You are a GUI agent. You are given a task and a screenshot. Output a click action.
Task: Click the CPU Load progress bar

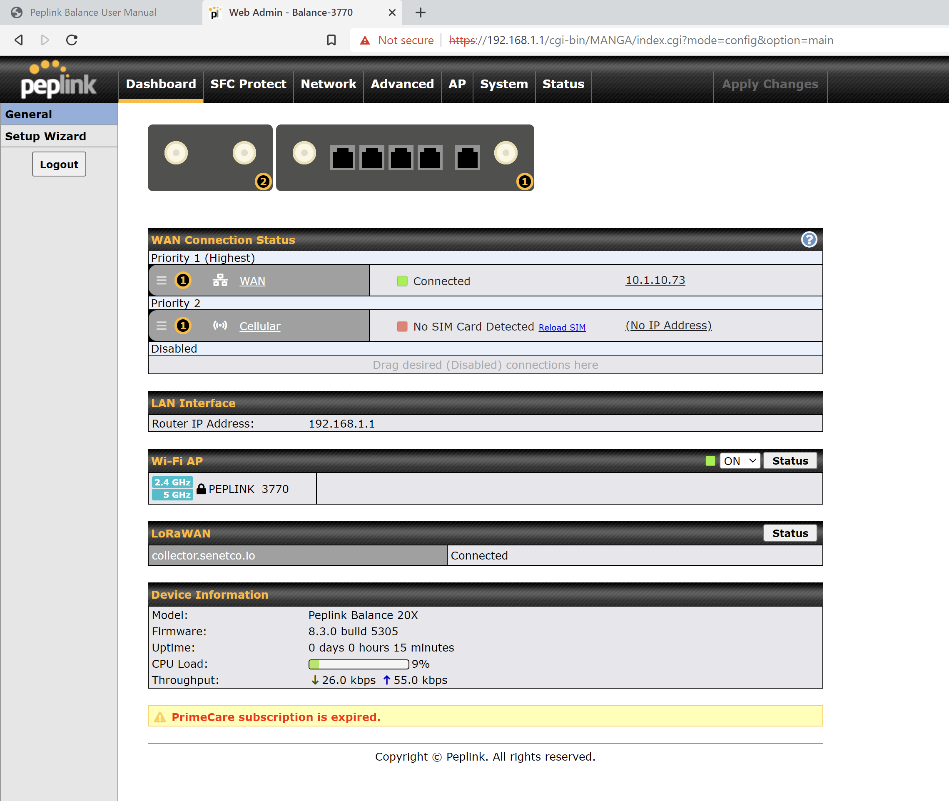[x=359, y=664]
